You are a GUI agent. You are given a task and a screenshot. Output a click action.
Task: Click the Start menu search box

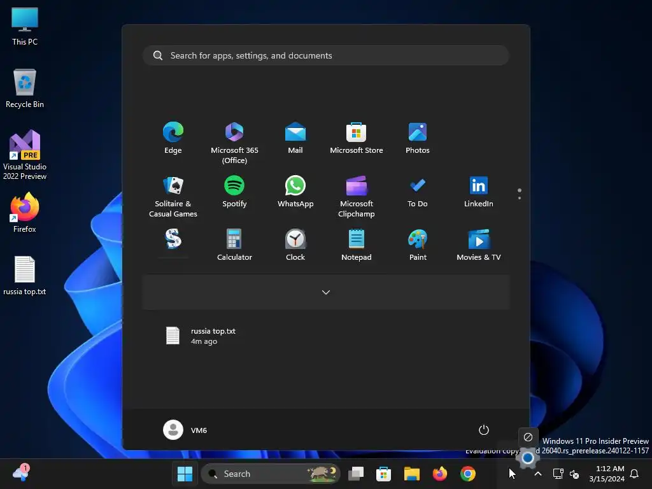[x=326, y=56]
